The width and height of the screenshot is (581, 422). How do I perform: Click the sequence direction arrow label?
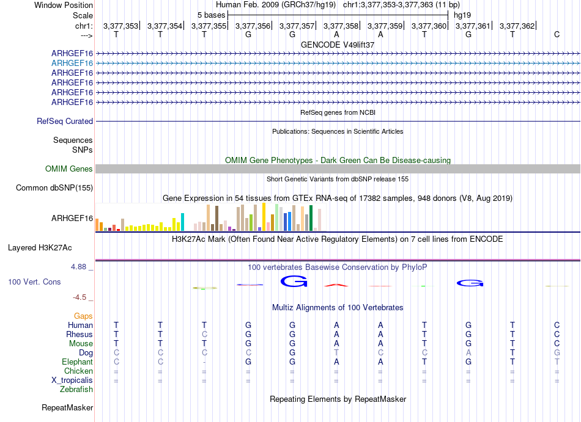[x=86, y=35]
